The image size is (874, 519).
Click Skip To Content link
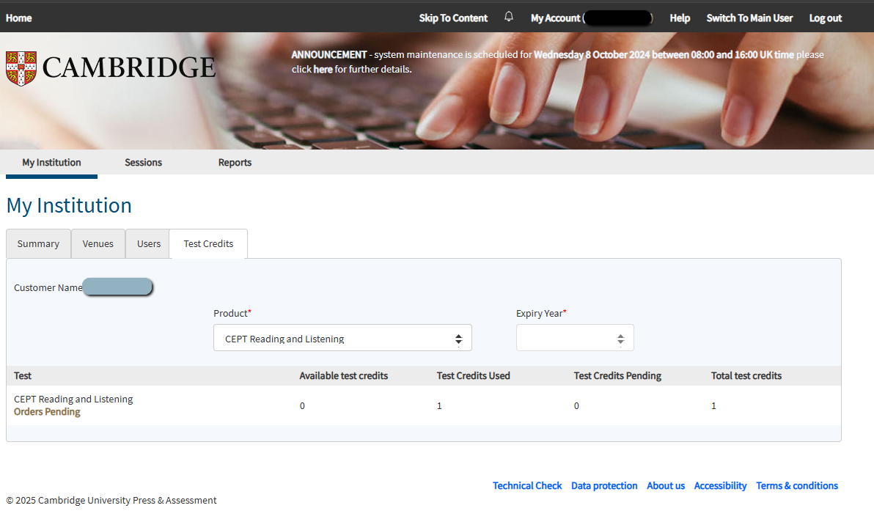tap(453, 18)
